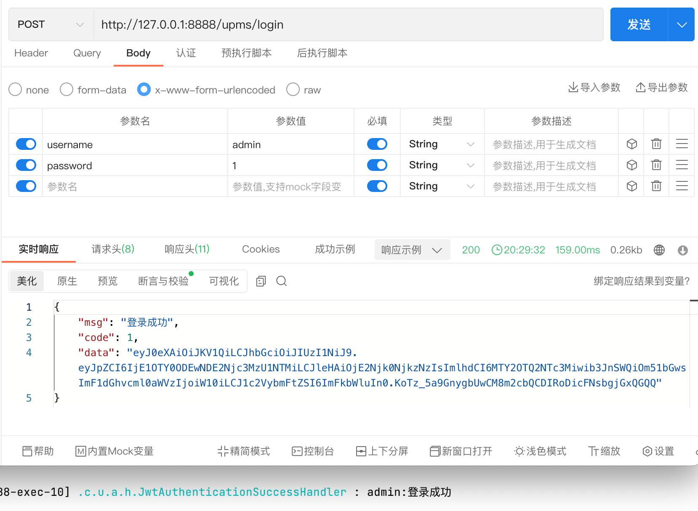The image size is (698, 511).
Task: Click the username value field containing admin
Action: [291, 144]
